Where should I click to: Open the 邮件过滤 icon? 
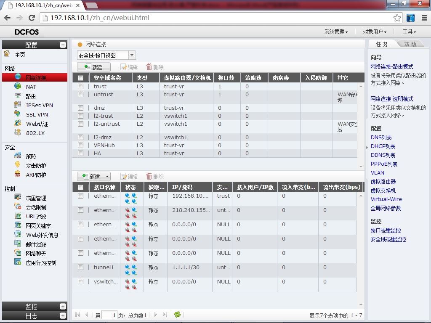coord(18,244)
